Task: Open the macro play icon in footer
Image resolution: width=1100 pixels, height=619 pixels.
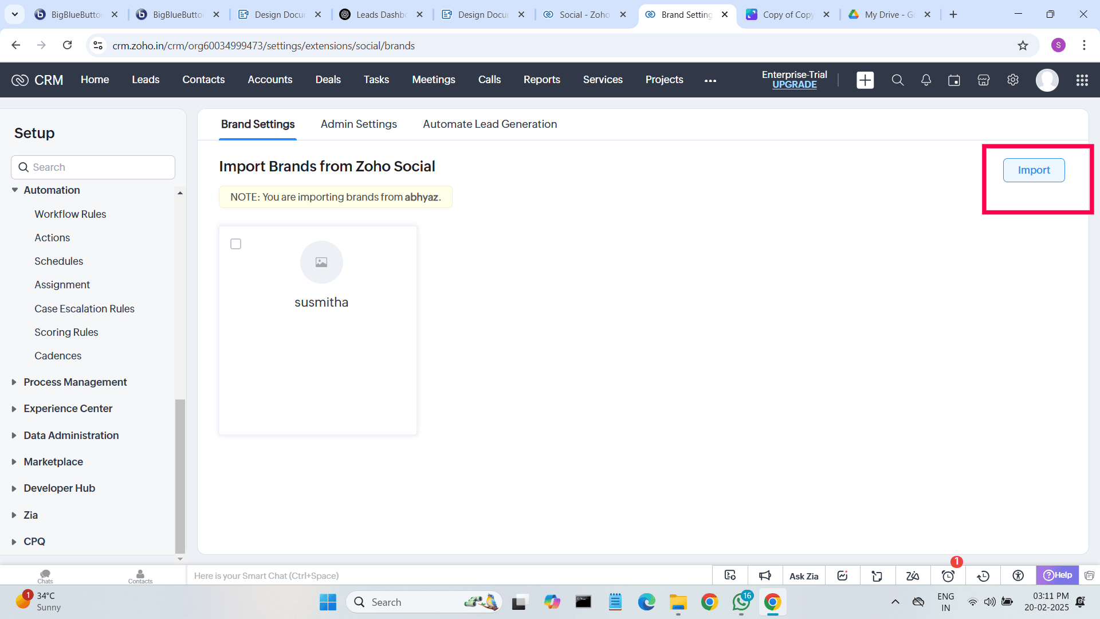Action: (x=730, y=575)
